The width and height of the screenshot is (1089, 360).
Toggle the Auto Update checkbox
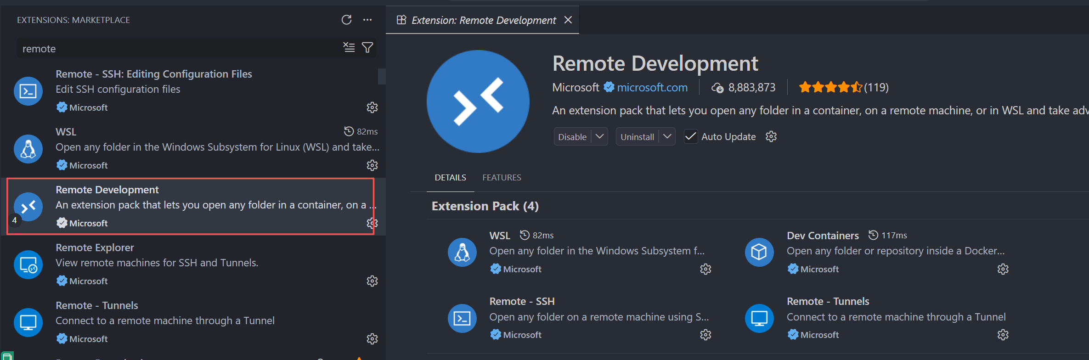(691, 136)
